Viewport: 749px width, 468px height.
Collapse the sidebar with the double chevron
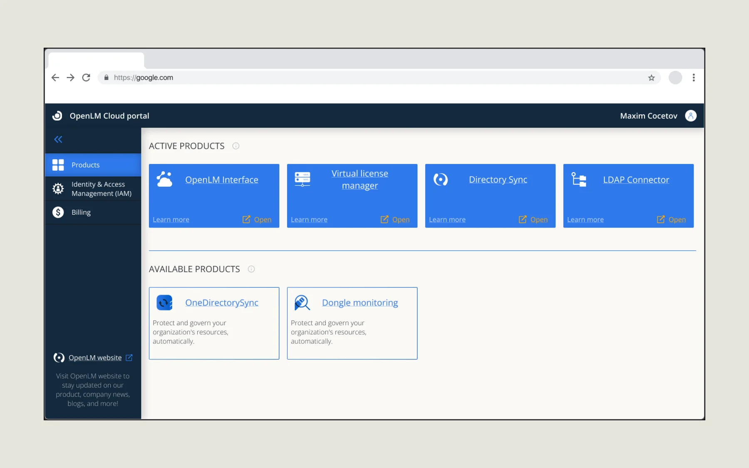click(x=58, y=139)
